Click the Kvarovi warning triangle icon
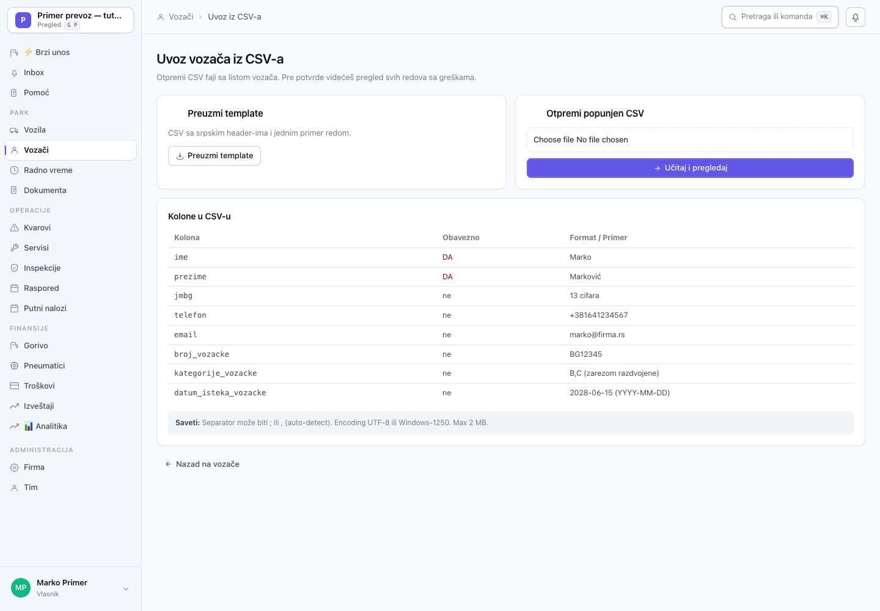The height and width of the screenshot is (611, 880). point(14,228)
